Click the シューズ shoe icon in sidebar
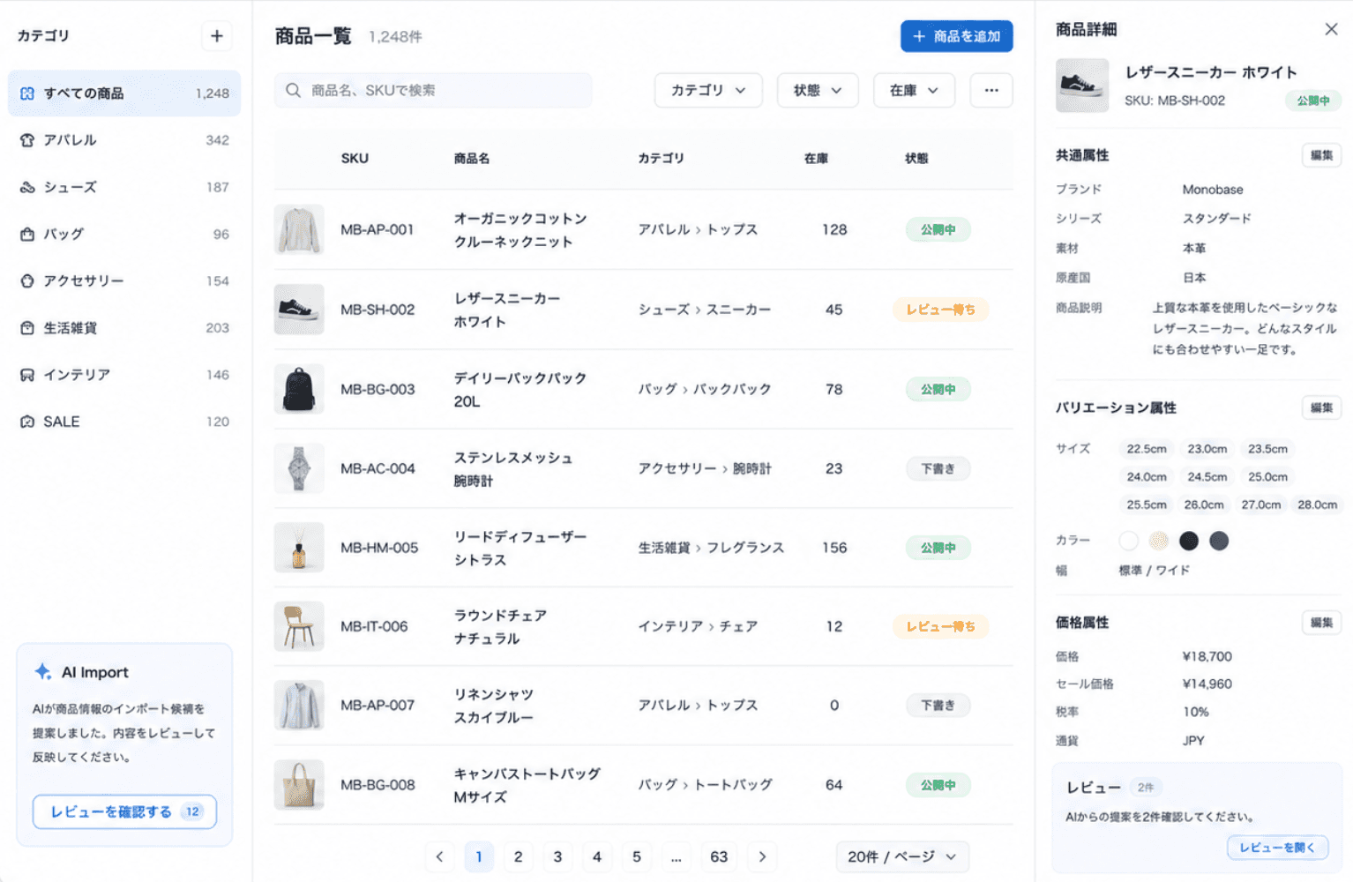Image resolution: width=1353 pixels, height=882 pixels. point(27,187)
